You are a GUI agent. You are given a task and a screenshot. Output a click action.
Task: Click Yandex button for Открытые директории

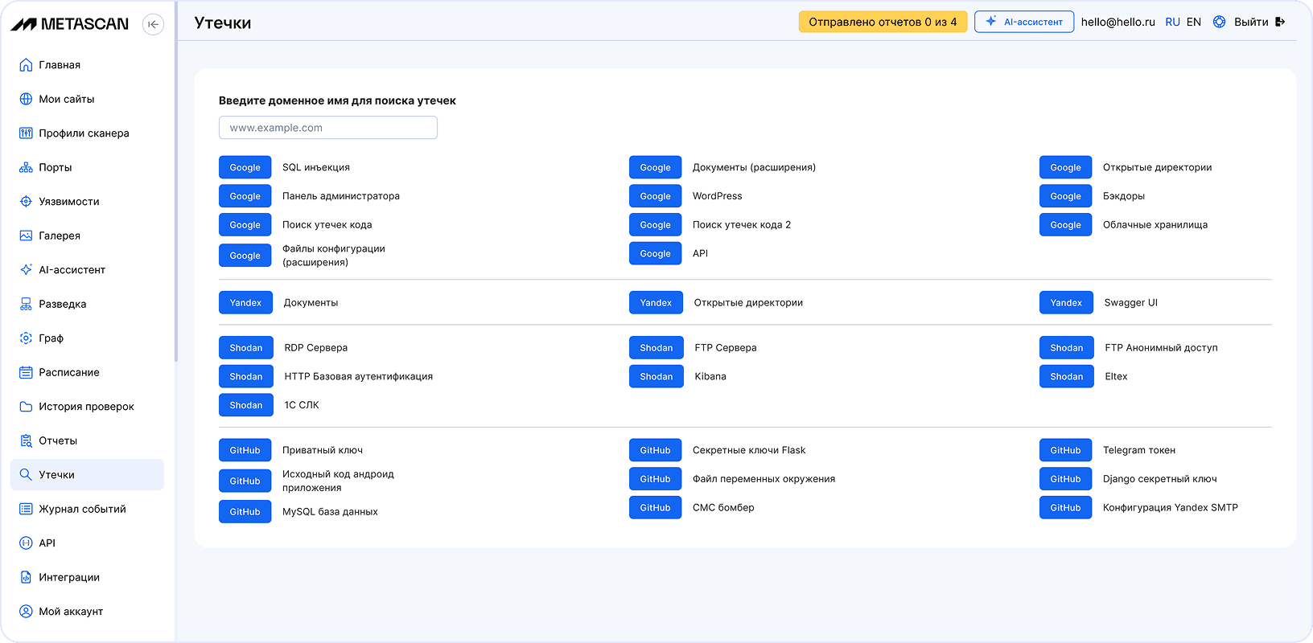(x=656, y=303)
